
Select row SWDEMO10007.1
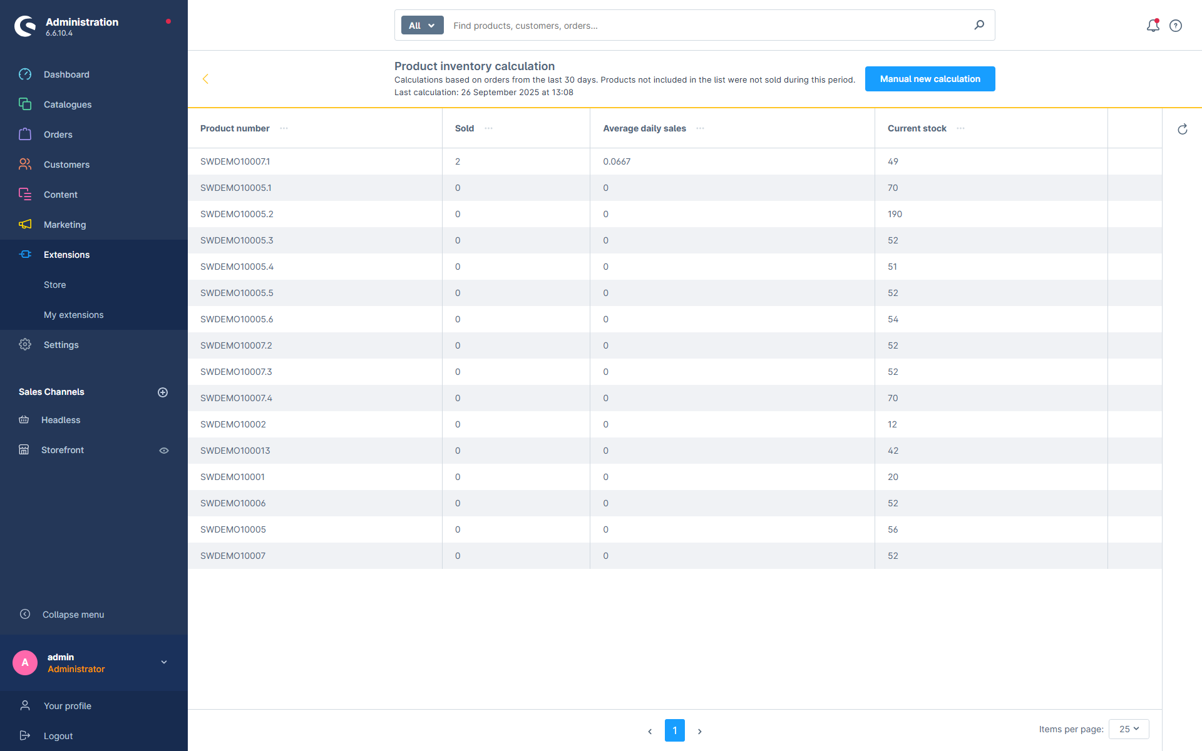(675, 161)
